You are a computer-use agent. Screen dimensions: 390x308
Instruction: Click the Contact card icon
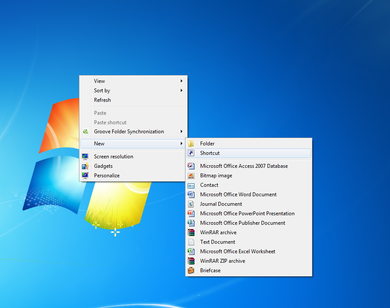pyautogui.click(x=191, y=185)
